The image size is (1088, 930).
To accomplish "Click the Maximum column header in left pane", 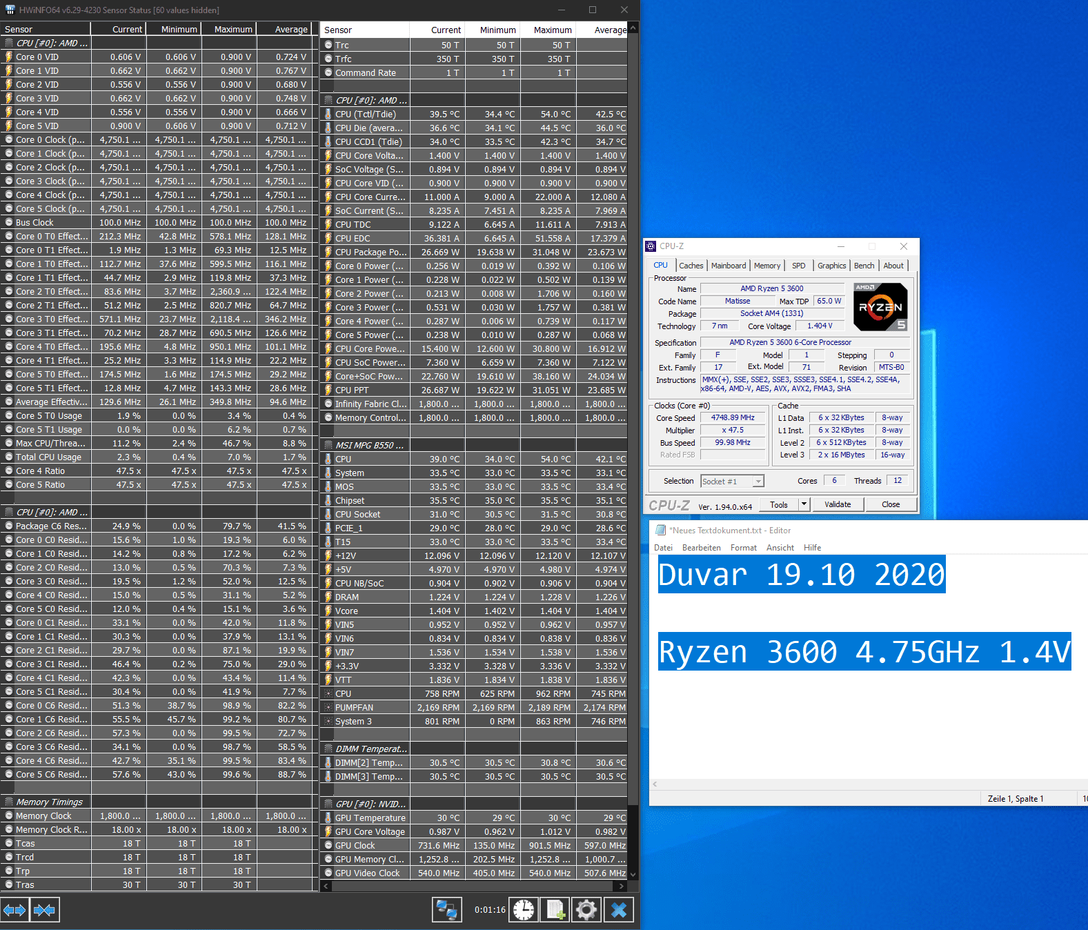I will (233, 29).
